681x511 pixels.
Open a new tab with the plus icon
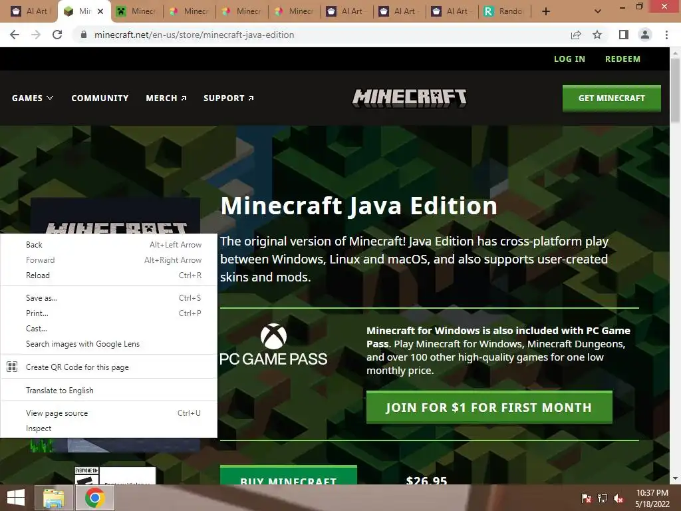[x=546, y=11]
